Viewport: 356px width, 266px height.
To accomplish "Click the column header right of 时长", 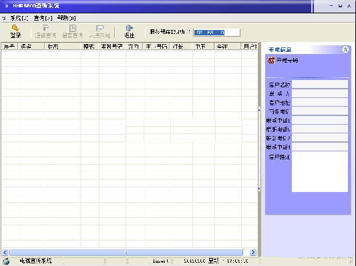I will (x=204, y=46).
